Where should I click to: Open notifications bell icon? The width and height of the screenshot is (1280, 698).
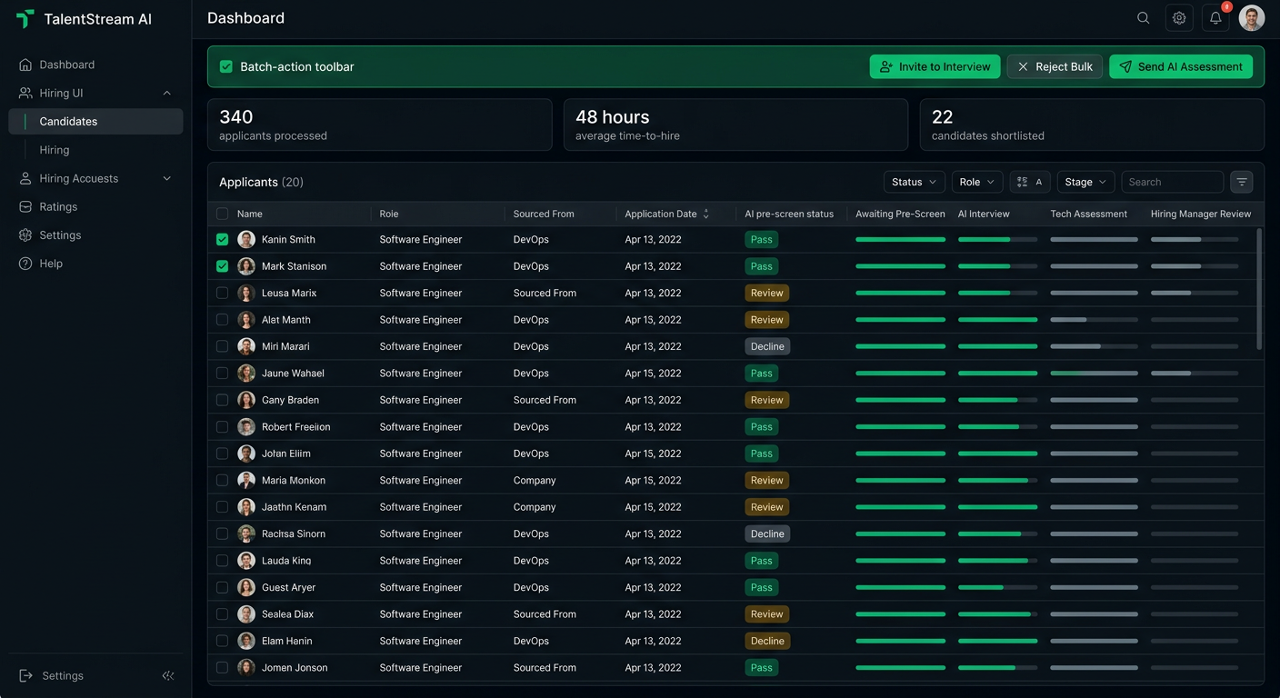coord(1215,18)
